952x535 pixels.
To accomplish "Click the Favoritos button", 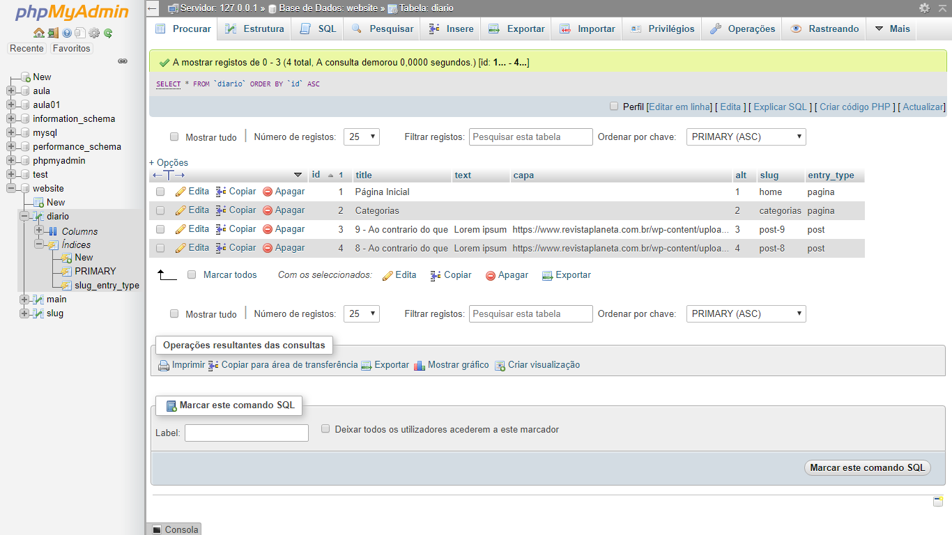I will (71, 49).
